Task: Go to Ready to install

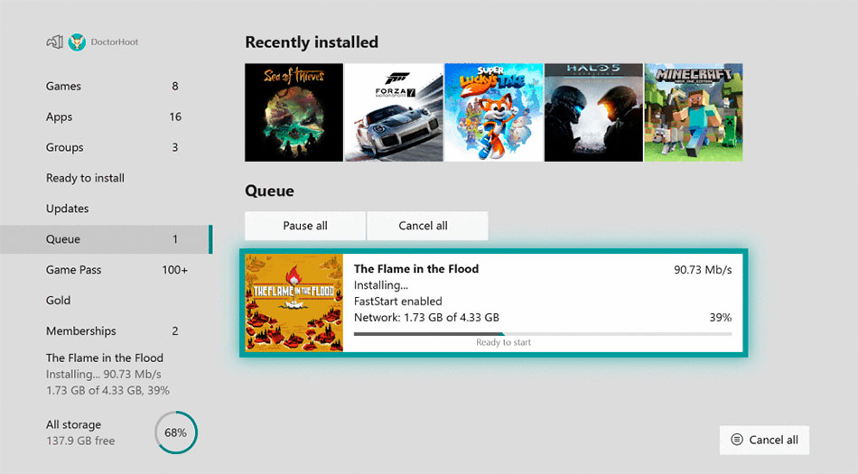Action: click(107, 178)
